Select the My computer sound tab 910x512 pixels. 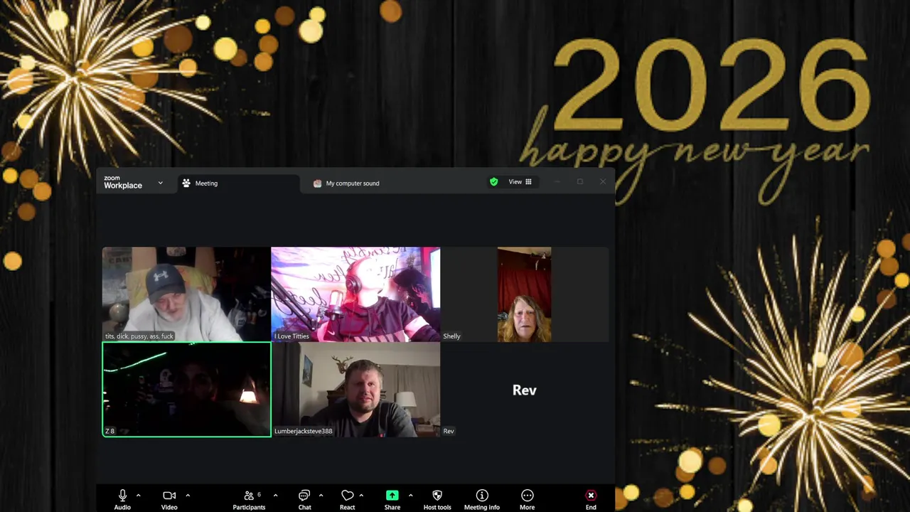click(x=346, y=183)
